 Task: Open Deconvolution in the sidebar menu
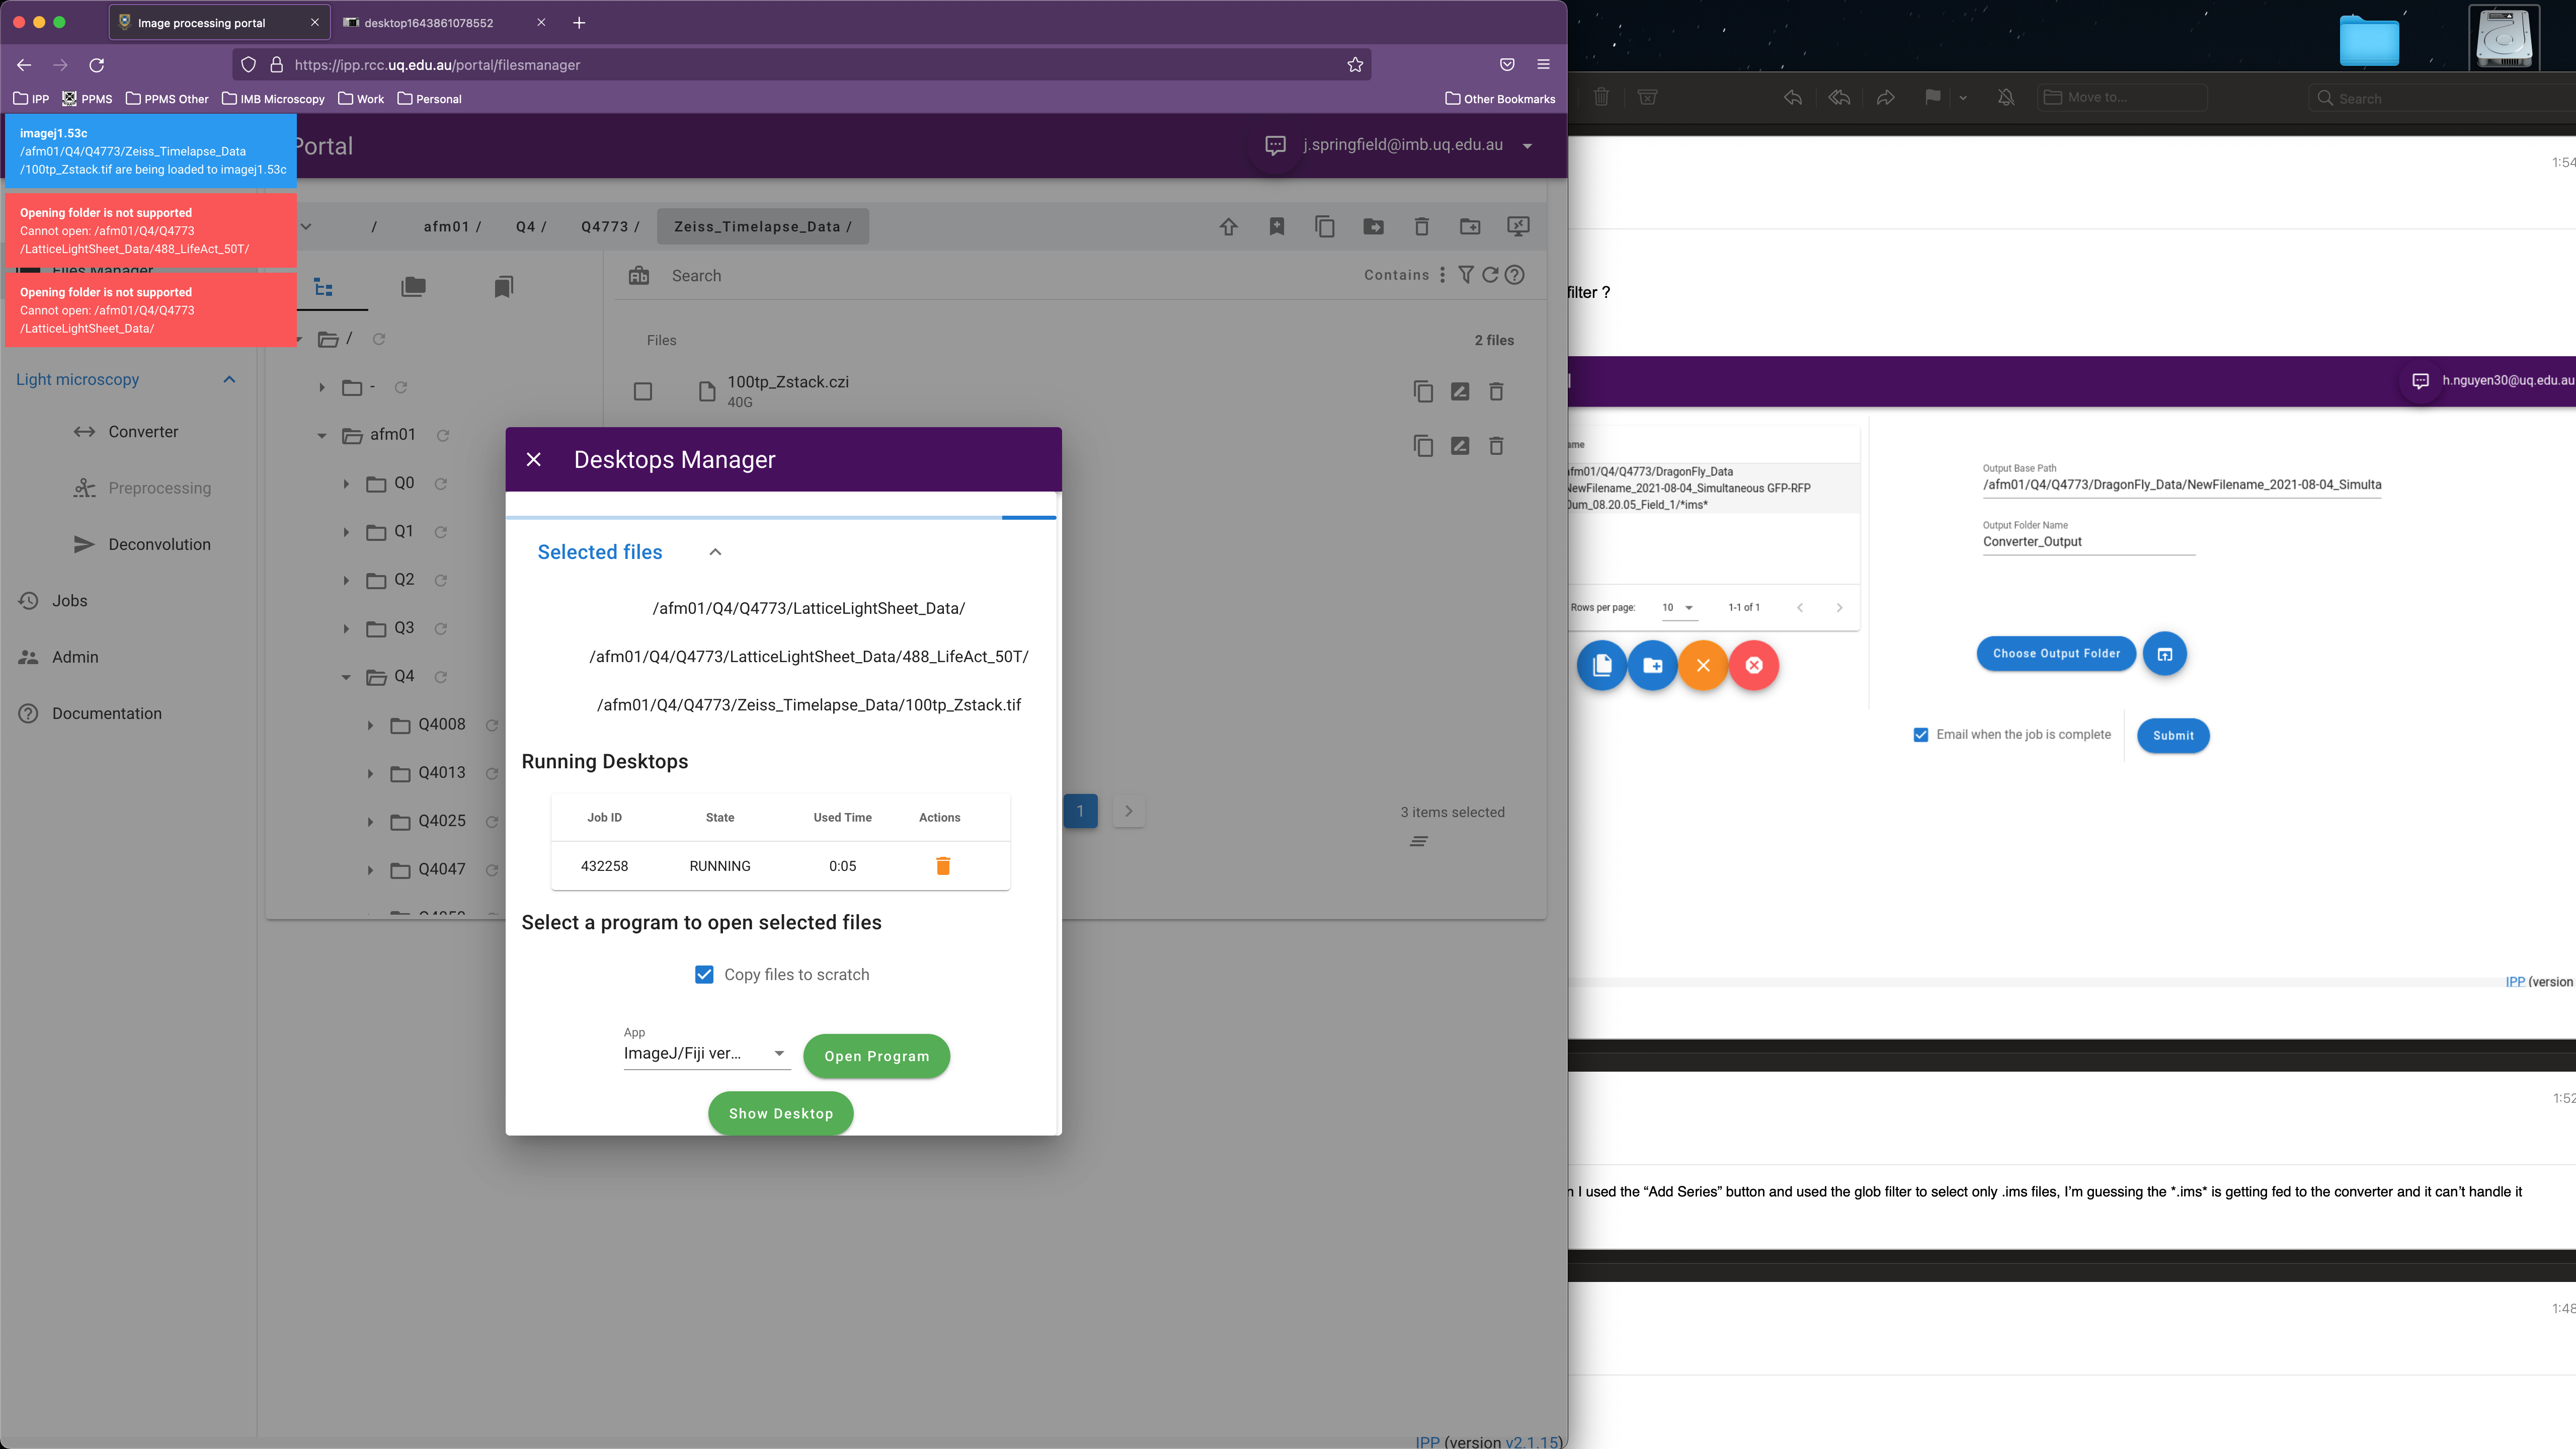(x=159, y=545)
